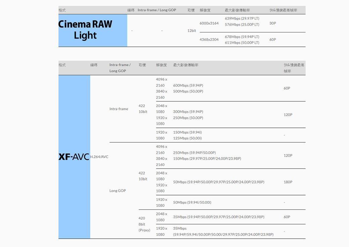Select the 12bit sampling cell
Image resolution: width=349 pixels, height=247 pixels.
pos(192,31)
